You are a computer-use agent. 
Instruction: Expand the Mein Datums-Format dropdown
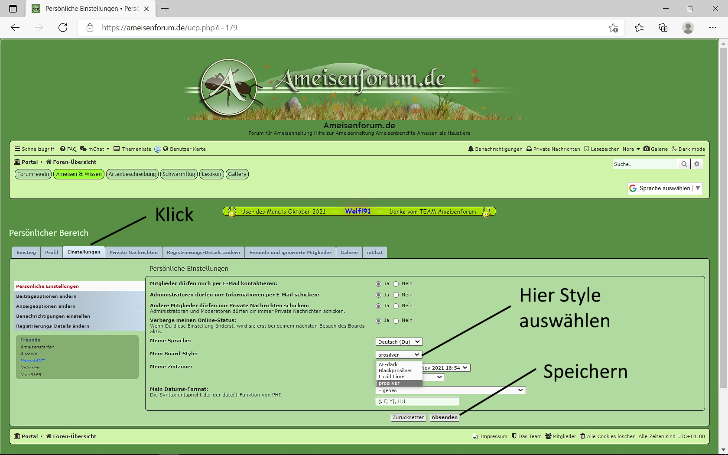point(450,390)
